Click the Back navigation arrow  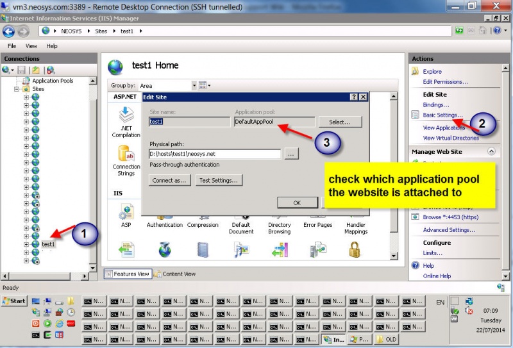[x=8, y=31]
